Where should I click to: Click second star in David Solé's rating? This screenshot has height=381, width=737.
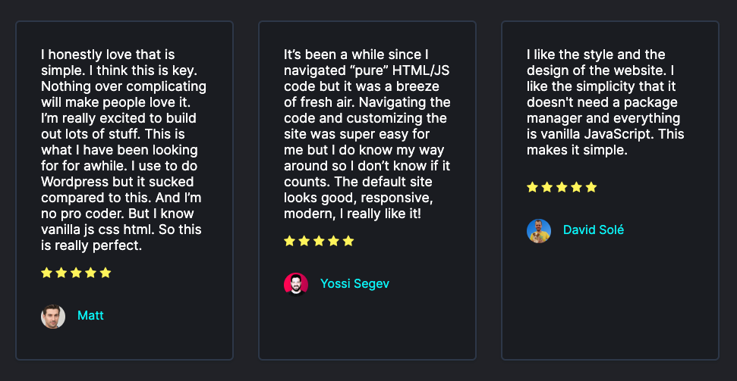[546, 187]
